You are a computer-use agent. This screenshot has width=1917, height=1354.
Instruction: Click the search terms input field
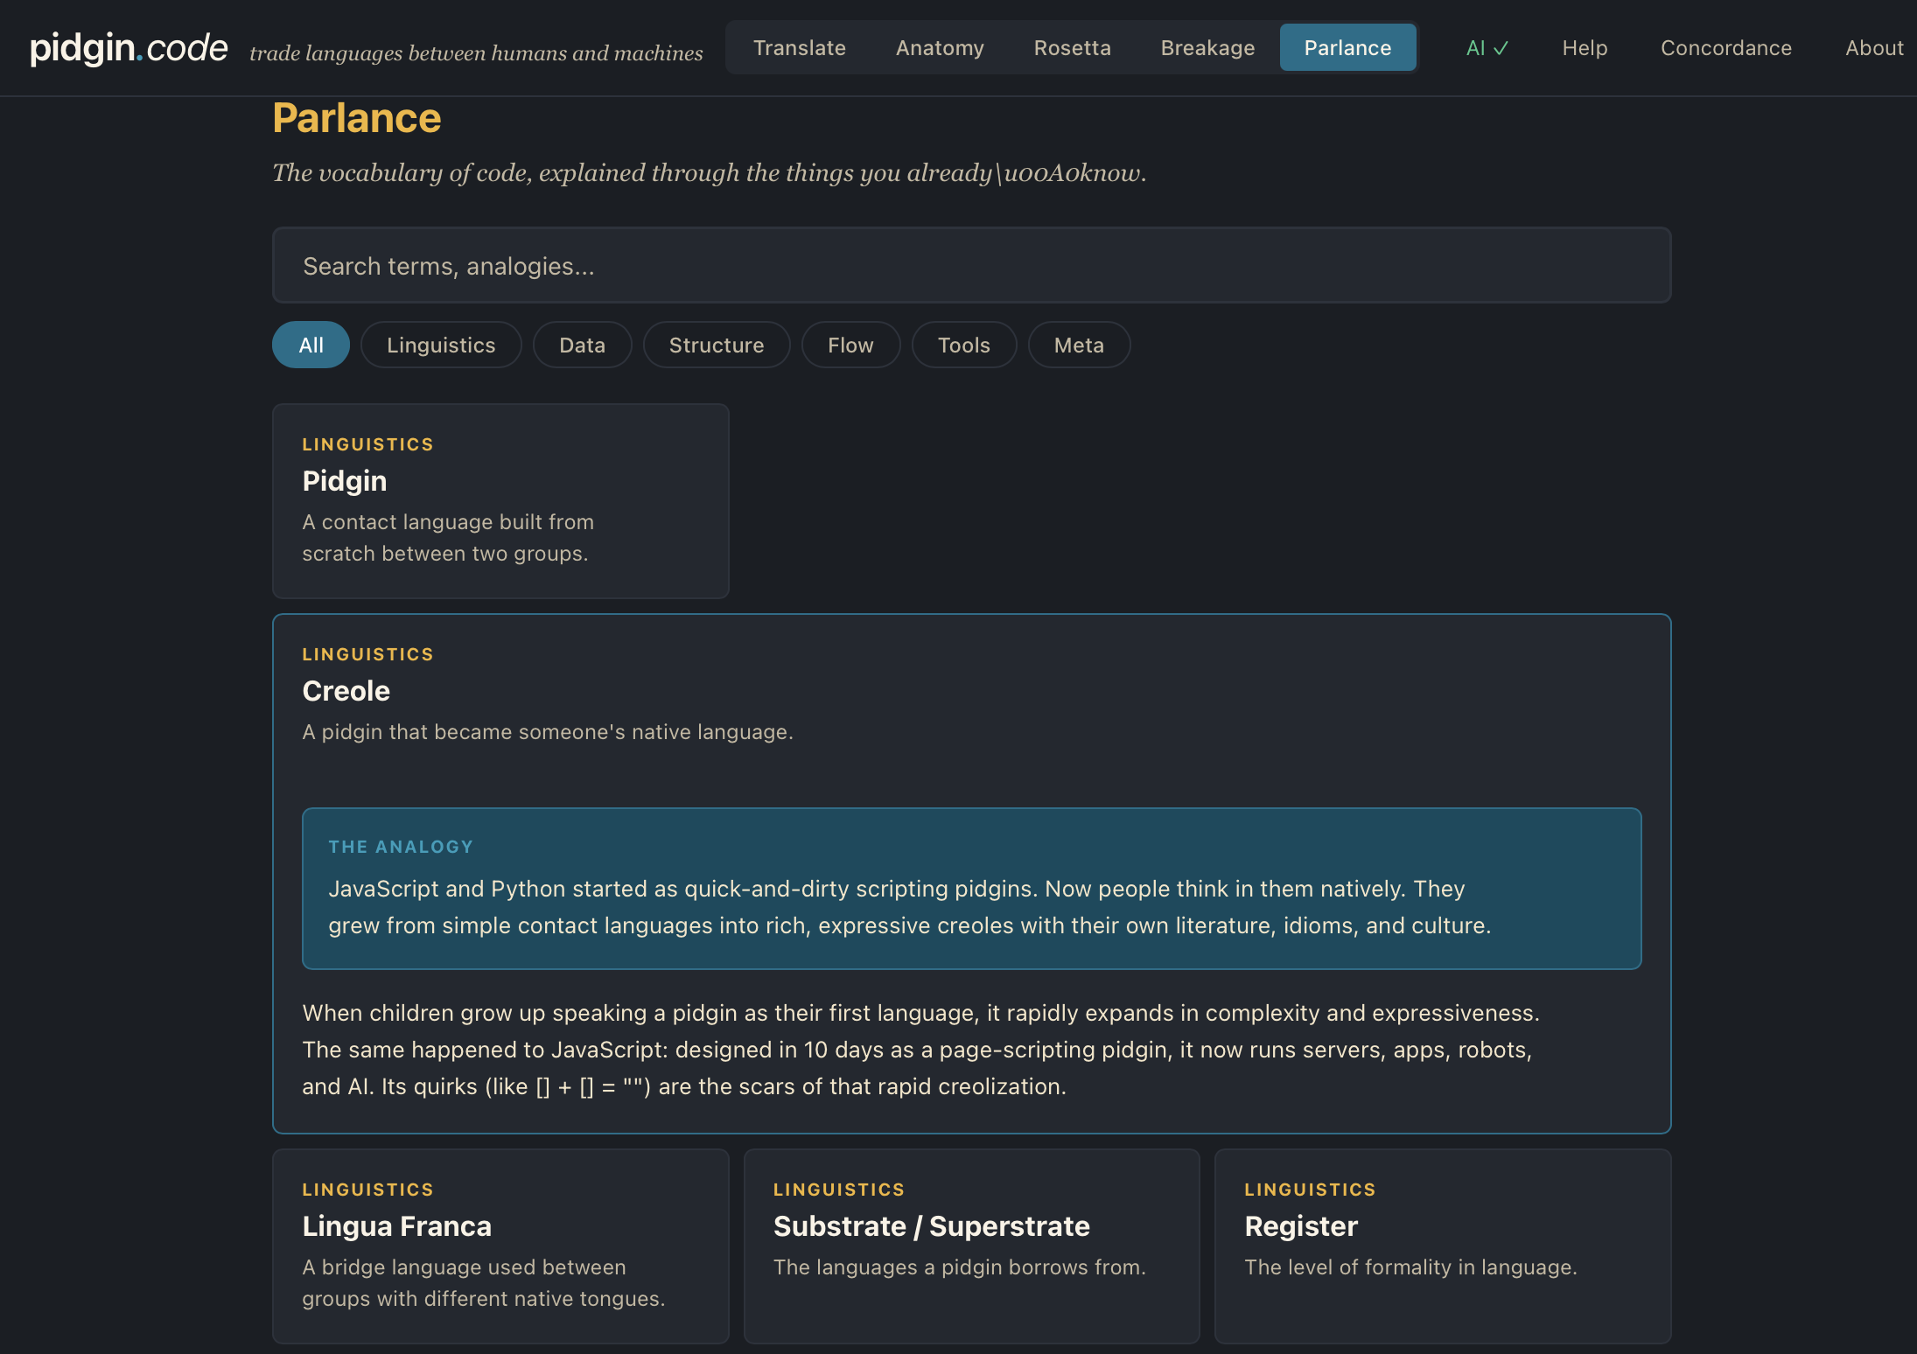(971, 265)
